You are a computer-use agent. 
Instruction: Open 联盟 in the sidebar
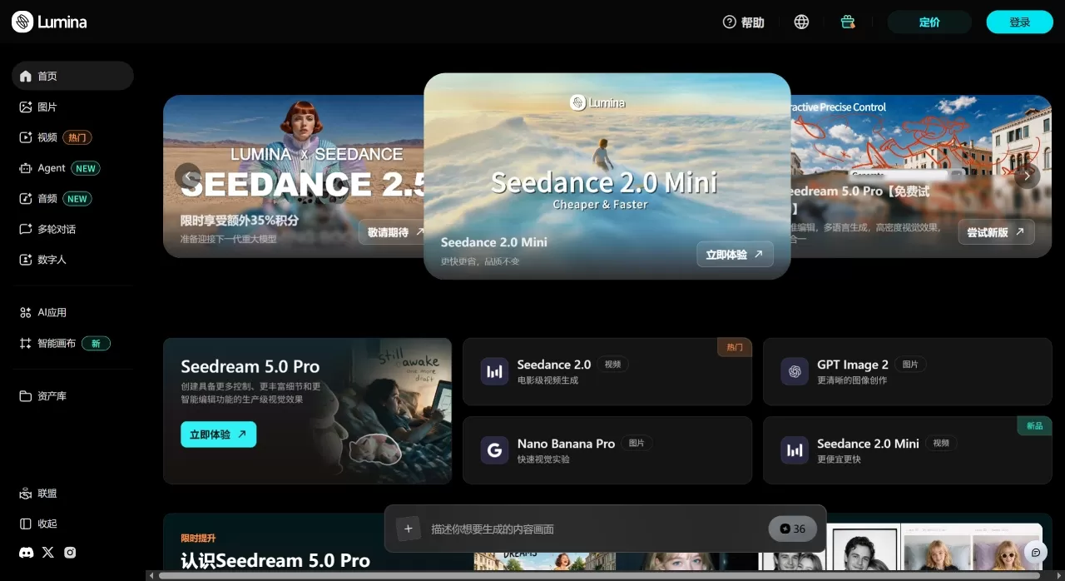pyautogui.click(x=72, y=494)
